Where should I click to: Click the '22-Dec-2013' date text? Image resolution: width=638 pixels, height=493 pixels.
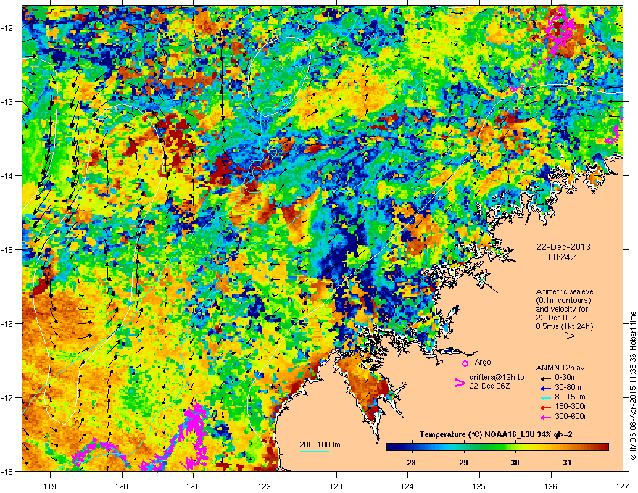pos(563,247)
